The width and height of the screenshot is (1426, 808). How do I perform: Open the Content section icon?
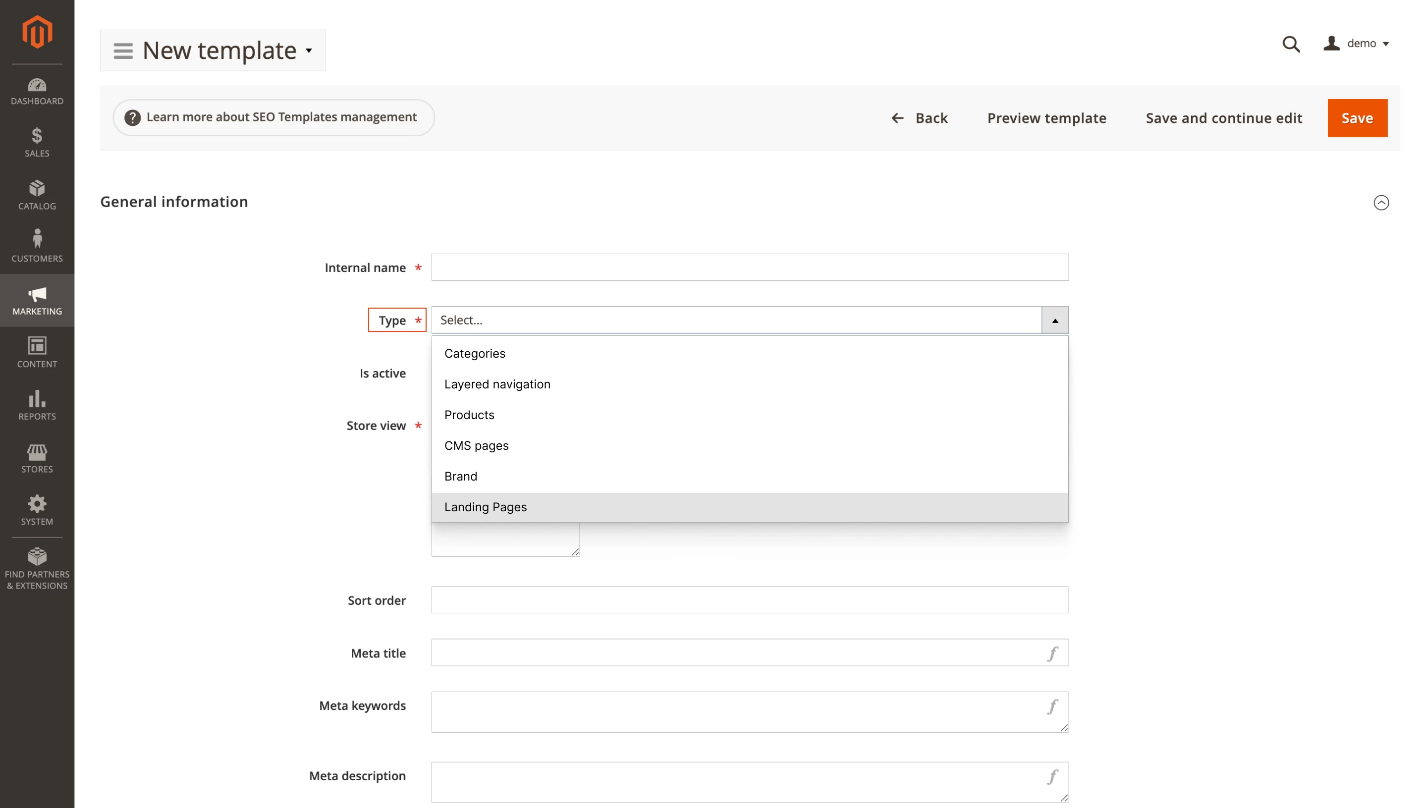pos(37,352)
